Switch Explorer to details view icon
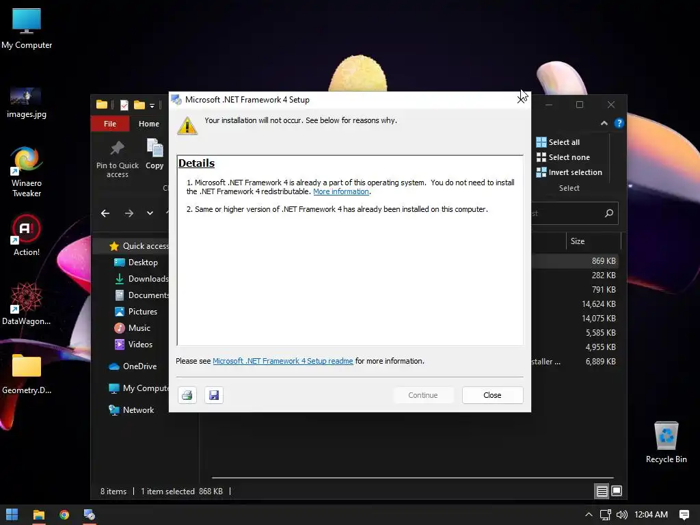Image resolution: width=700 pixels, height=525 pixels. (602, 492)
